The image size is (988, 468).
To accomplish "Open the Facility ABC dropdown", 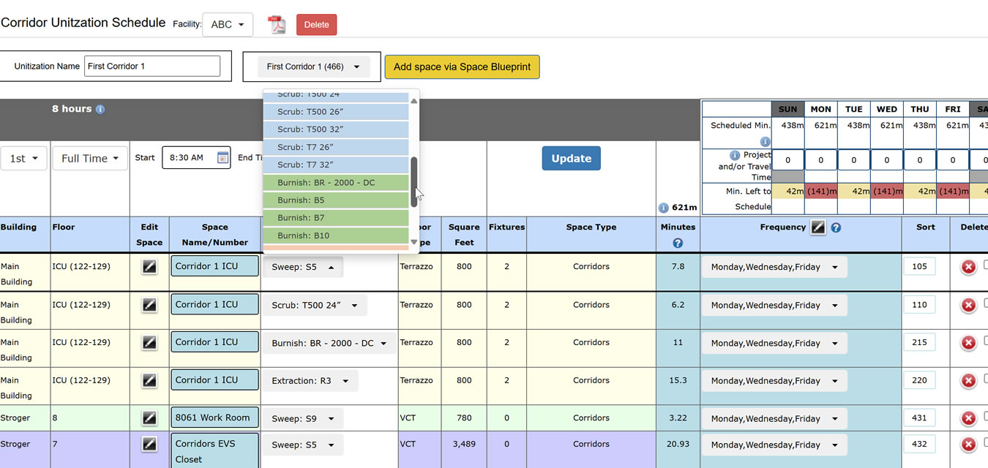I will coord(228,24).
